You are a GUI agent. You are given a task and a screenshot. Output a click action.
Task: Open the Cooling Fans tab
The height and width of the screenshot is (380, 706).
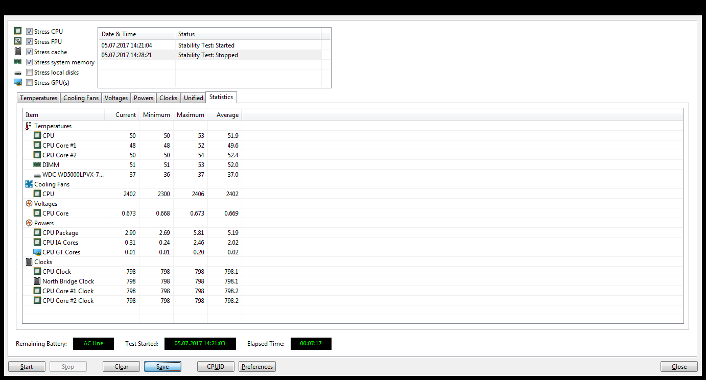[81, 98]
